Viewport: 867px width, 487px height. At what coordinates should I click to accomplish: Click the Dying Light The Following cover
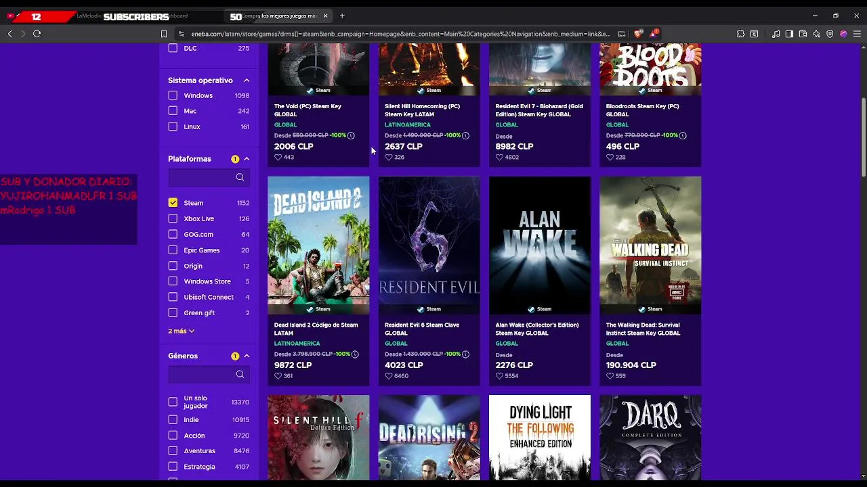(540, 438)
